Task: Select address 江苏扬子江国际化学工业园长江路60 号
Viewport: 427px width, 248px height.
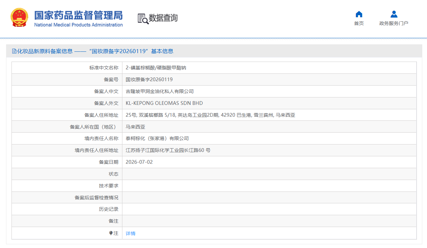Action: 168,150
